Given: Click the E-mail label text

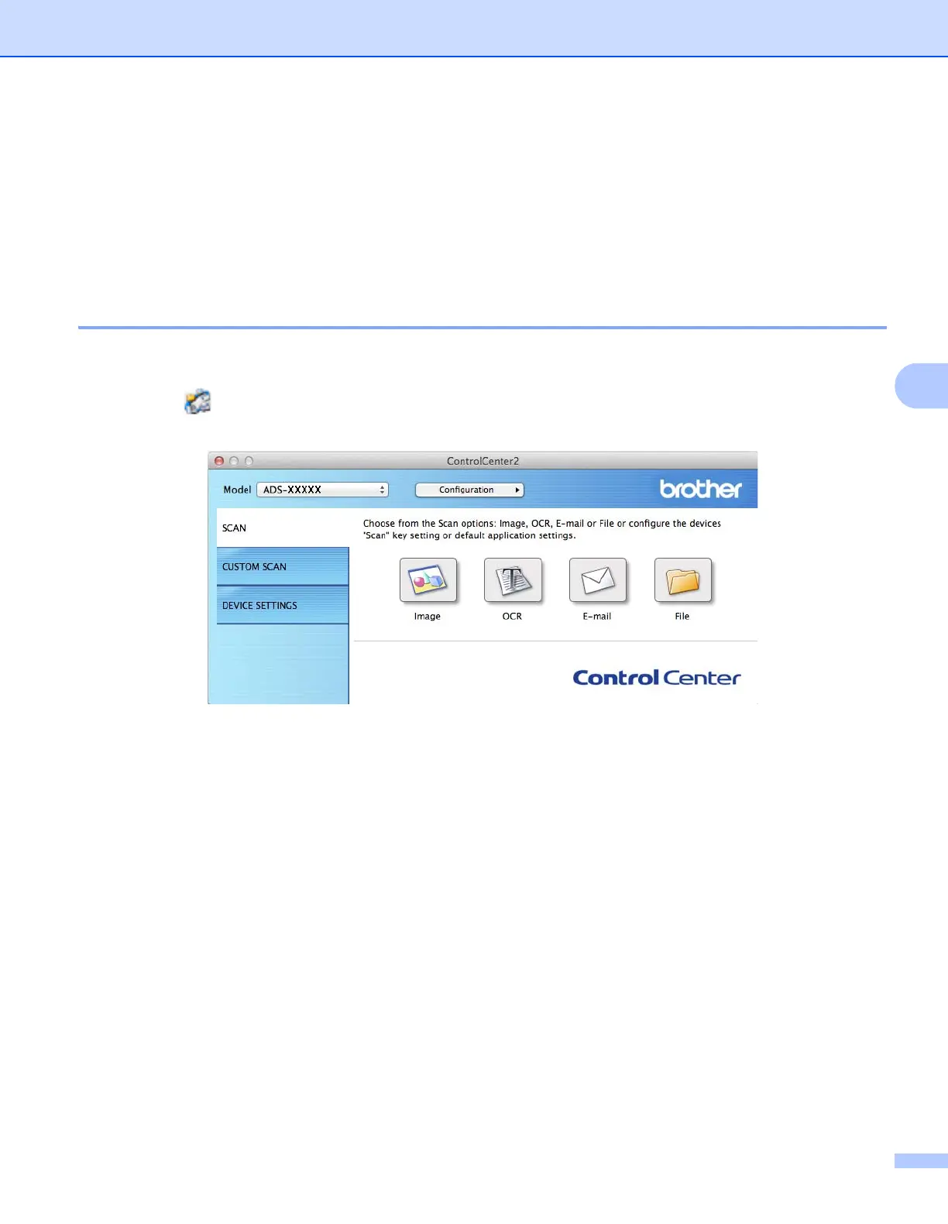Looking at the screenshot, I should pyautogui.click(x=597, y=617).
